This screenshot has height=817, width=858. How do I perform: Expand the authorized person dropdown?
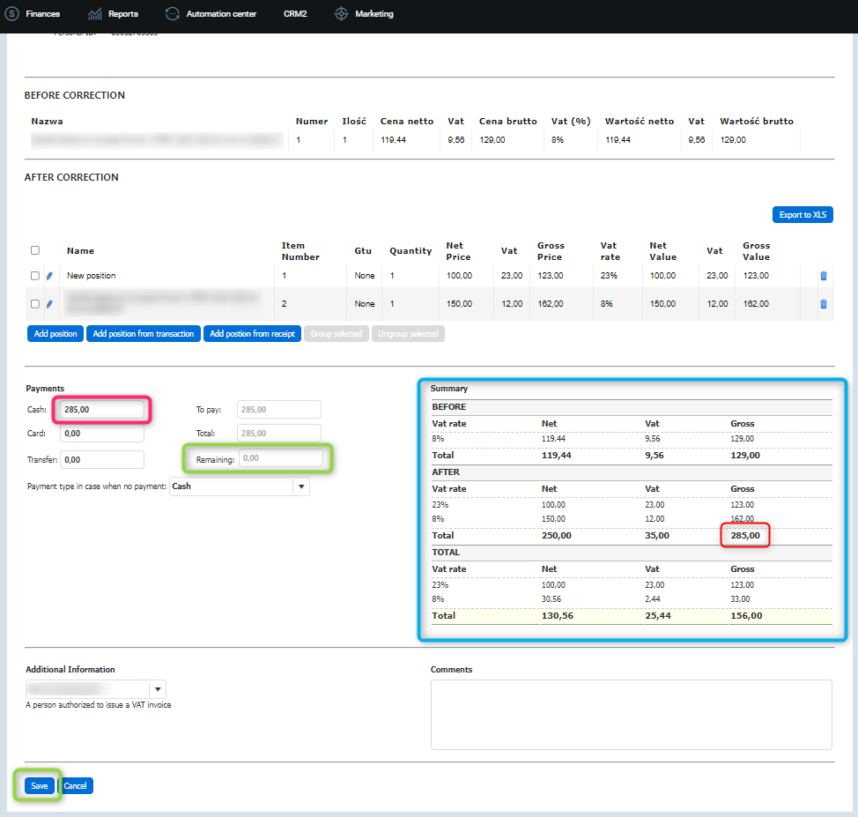[x=158, y=689]
